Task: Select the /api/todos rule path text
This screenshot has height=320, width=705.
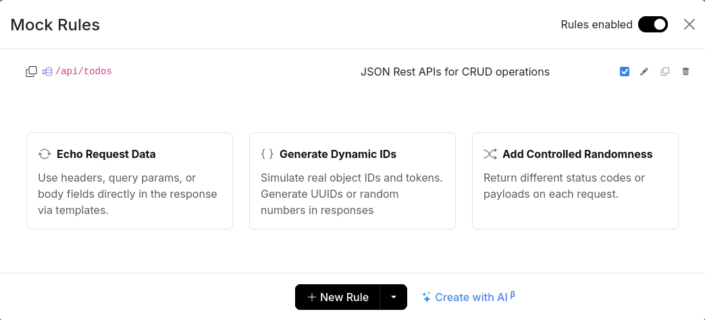Action: (83, 72)
